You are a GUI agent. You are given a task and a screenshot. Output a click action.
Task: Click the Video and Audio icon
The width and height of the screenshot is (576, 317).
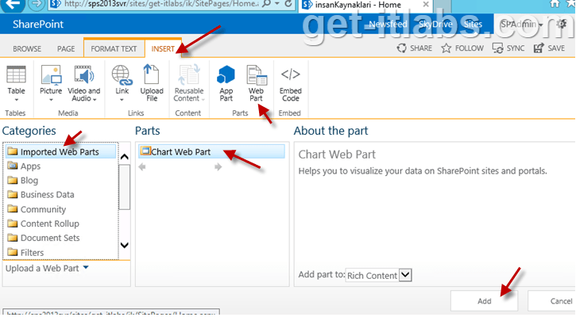click(83, 74)
